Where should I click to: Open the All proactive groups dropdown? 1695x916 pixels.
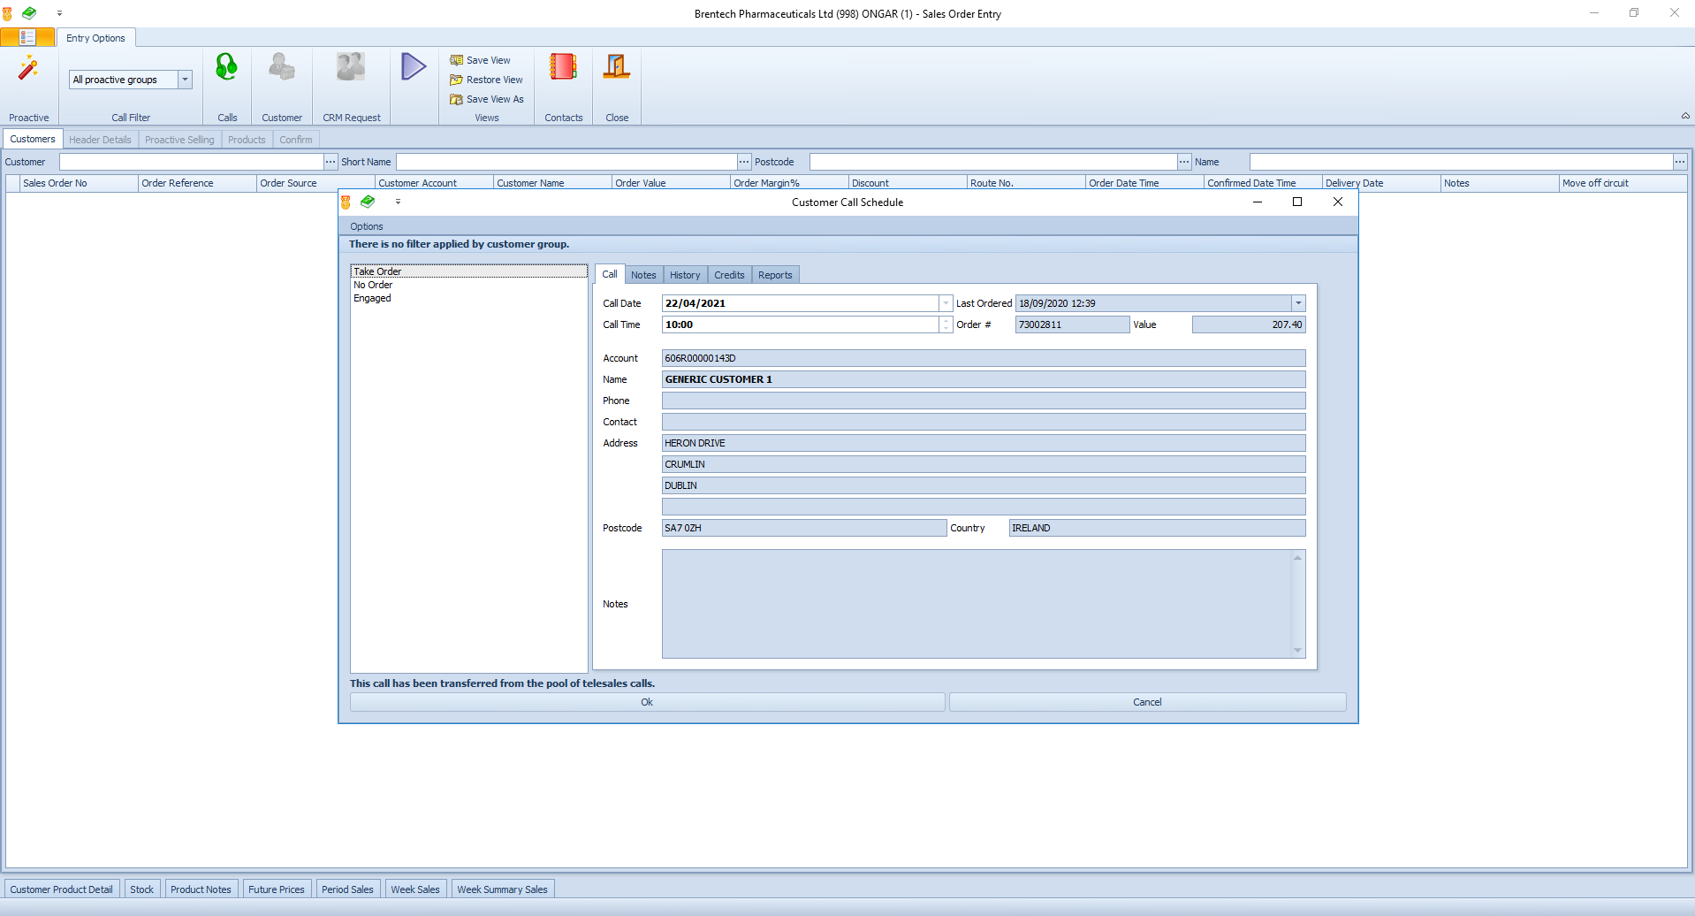click(x=185, y=80)
